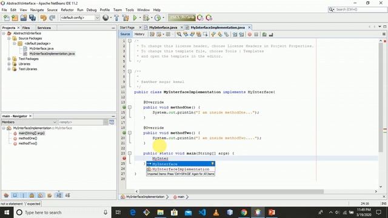Toggle Show Inherited Members in the Navigator
Viewport: 388px width, 218px height.
click(6, 195)
